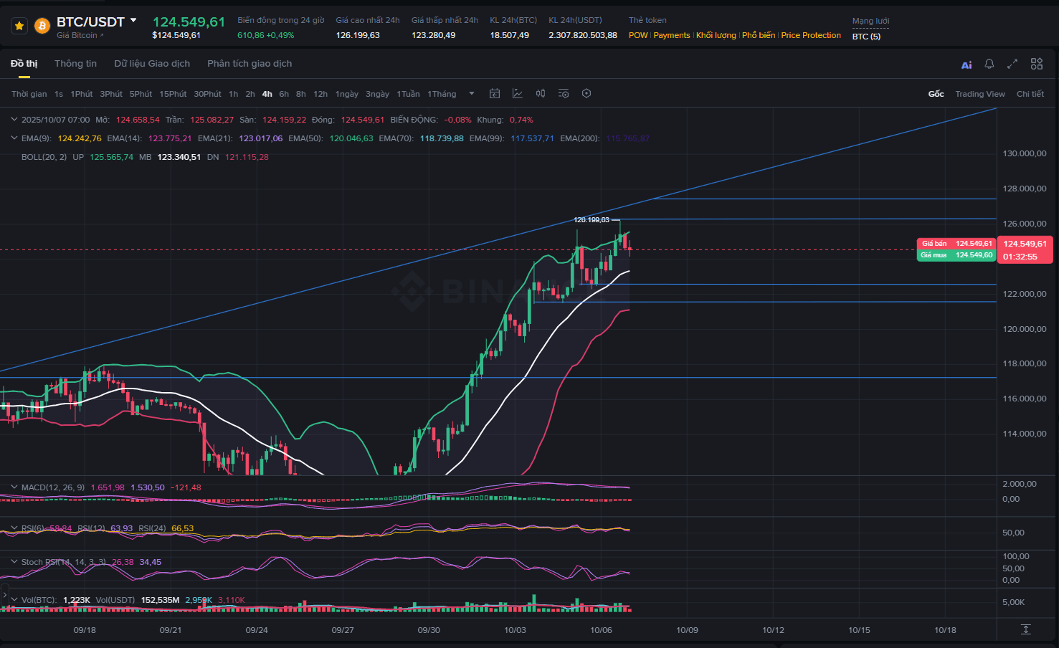The image size is (1059, 648).
Task: Select the active 4h interval
Action: 267,94
